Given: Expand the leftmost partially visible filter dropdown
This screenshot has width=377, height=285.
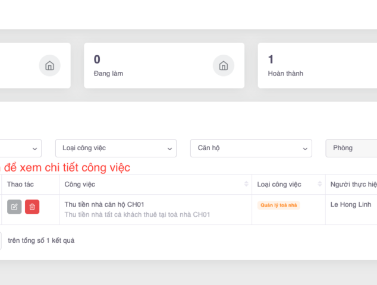Looking at the screenshot, I should (x=21, y=148).
